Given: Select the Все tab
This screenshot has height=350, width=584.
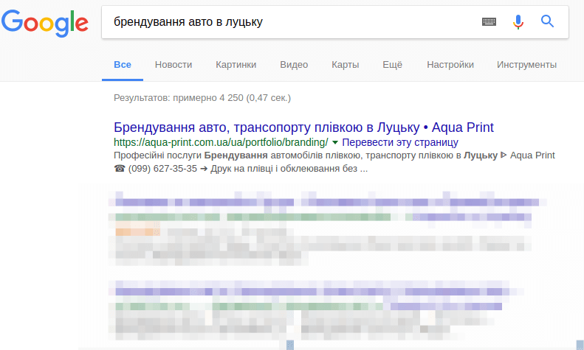Looking at the screenshot, I should pos(123,65).
